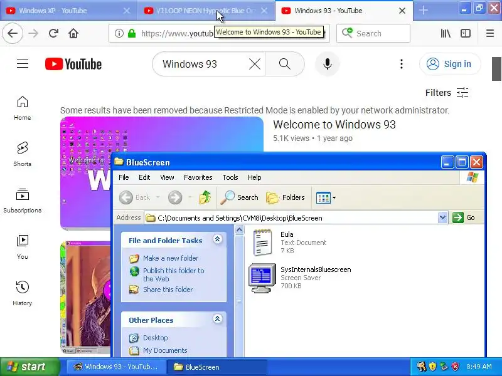This screenshot has width=502, height=376.
Task: Open YouTube search Filters
Action: tap(447, 93)
